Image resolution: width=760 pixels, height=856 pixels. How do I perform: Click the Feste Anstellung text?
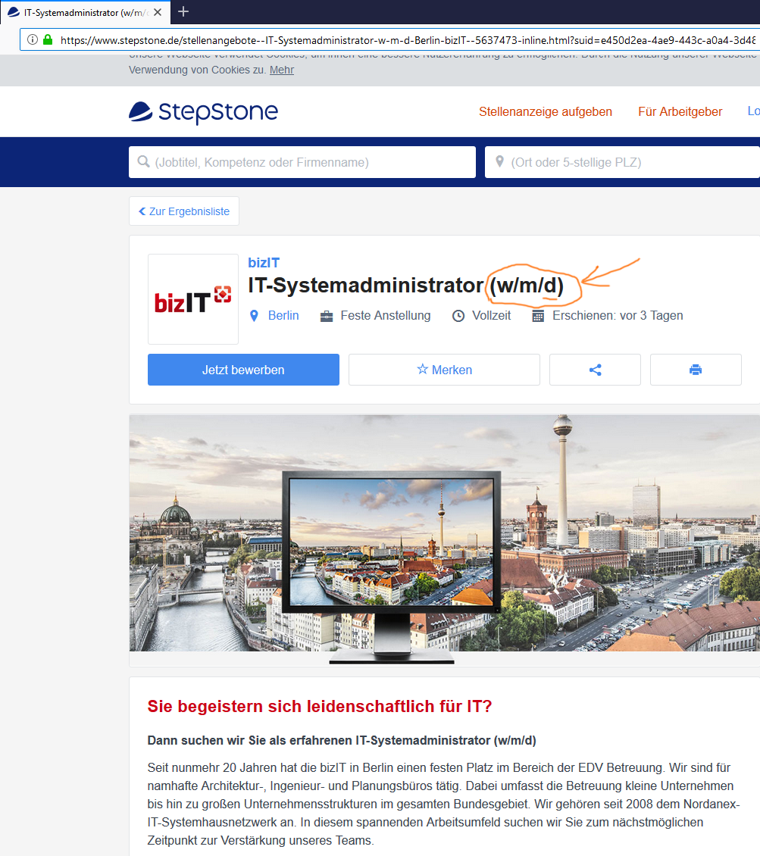pos(386,316)
